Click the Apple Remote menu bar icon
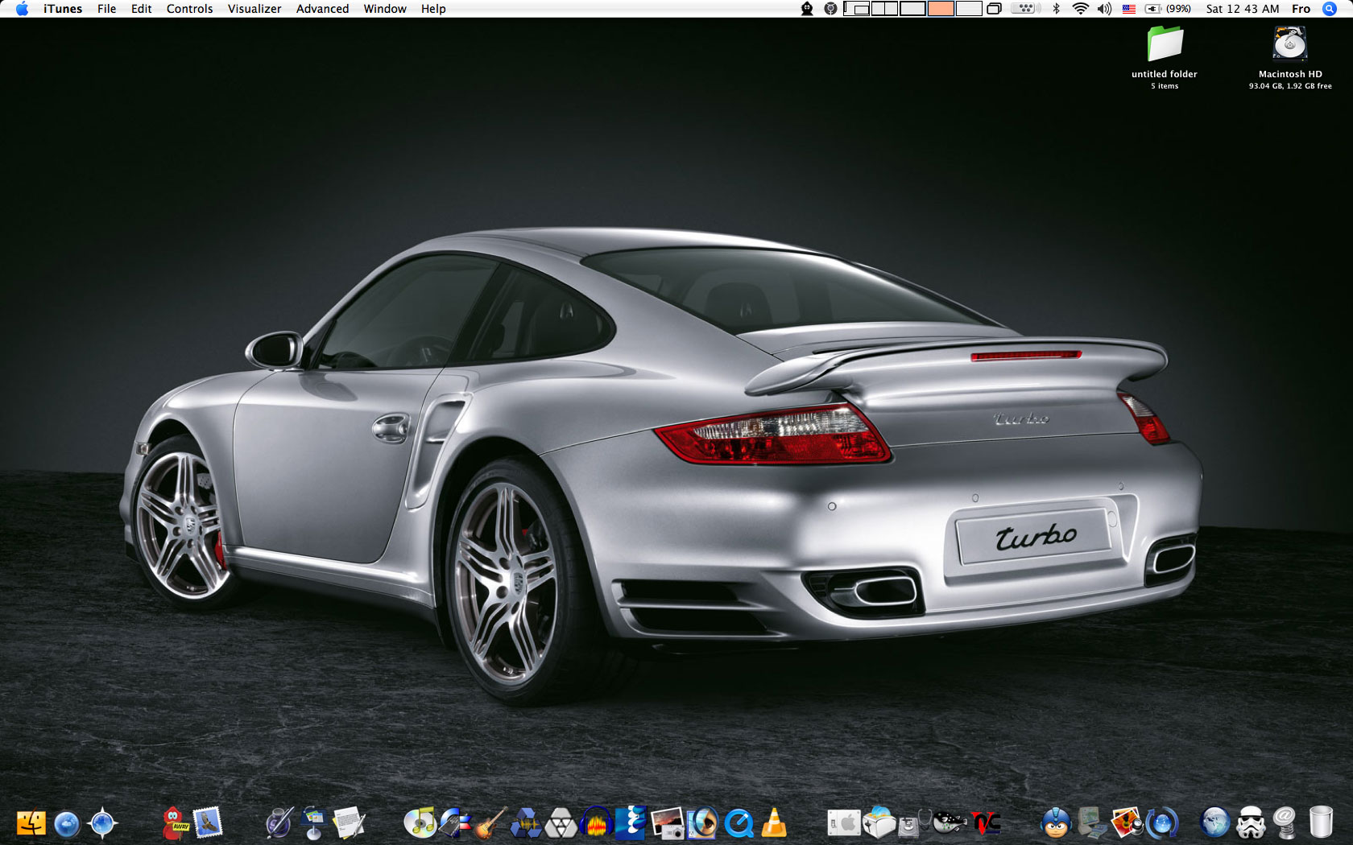Image resolution: width=1353 pixels, height=845 pixels. 1025,9
